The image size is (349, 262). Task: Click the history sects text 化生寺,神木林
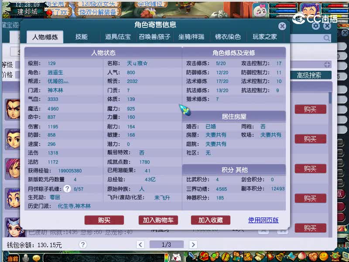(x=74, y=206)
